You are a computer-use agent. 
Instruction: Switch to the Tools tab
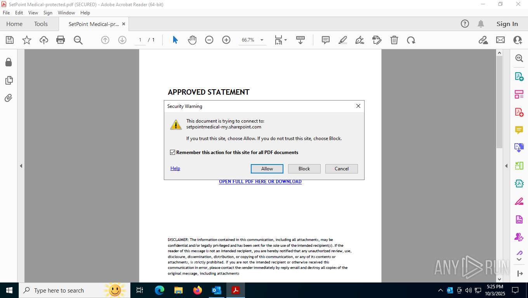(41, 24)
